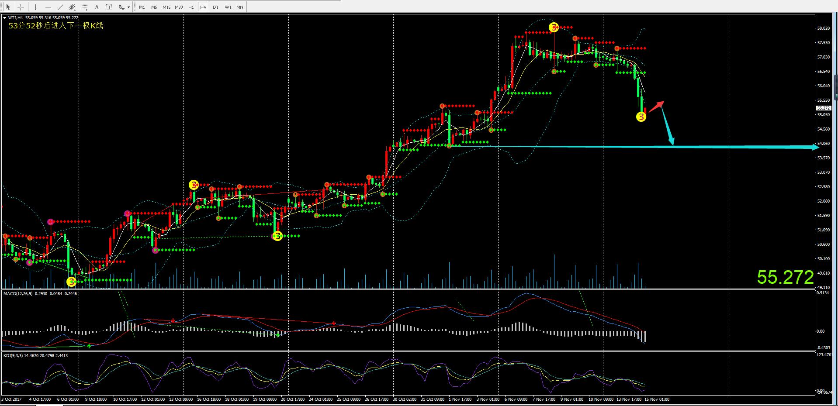Click the 49.610 price scale label

823,273
